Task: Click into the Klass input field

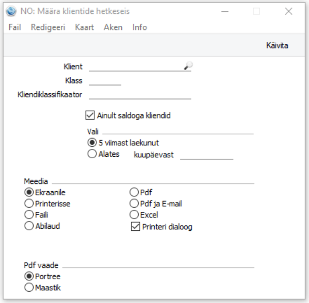Action: pos(105,81)
